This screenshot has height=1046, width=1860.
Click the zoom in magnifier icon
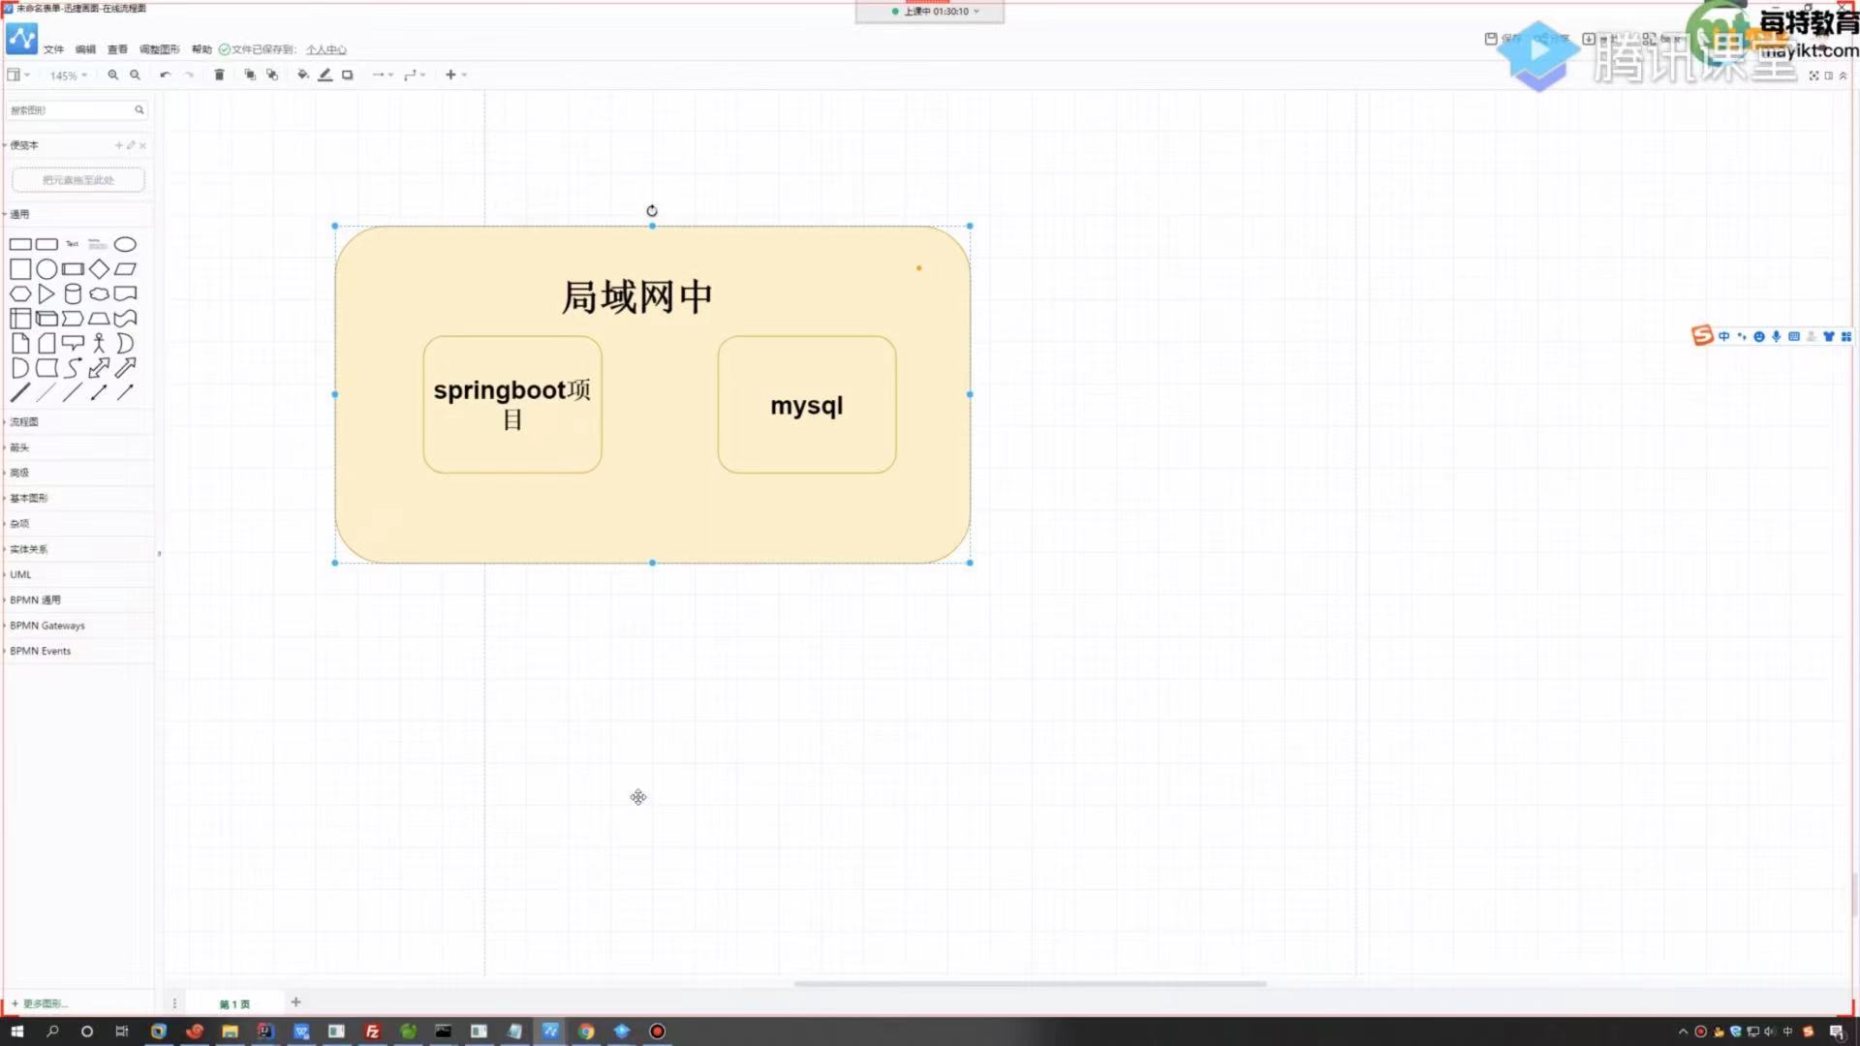(x=112, y=75)
